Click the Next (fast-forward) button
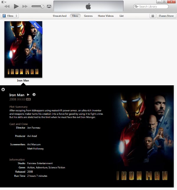 25,6
